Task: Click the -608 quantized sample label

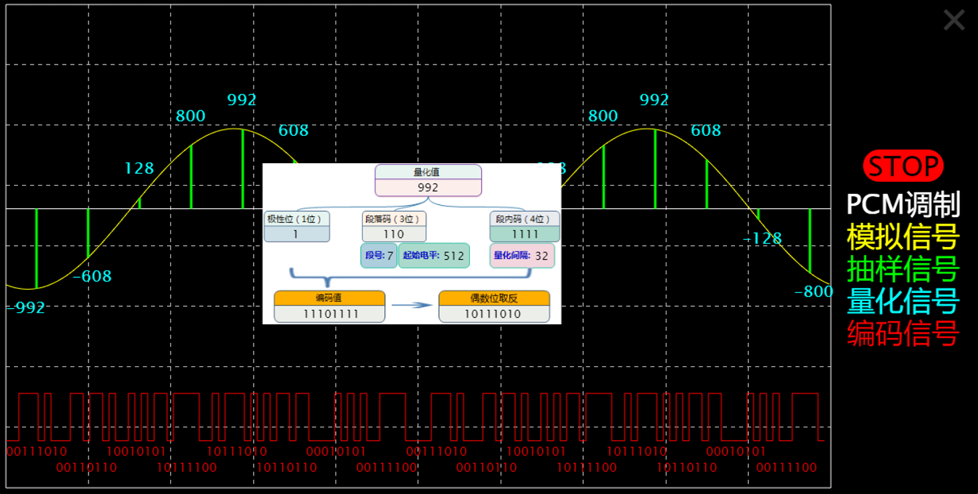Action: [x=92, y=276]
